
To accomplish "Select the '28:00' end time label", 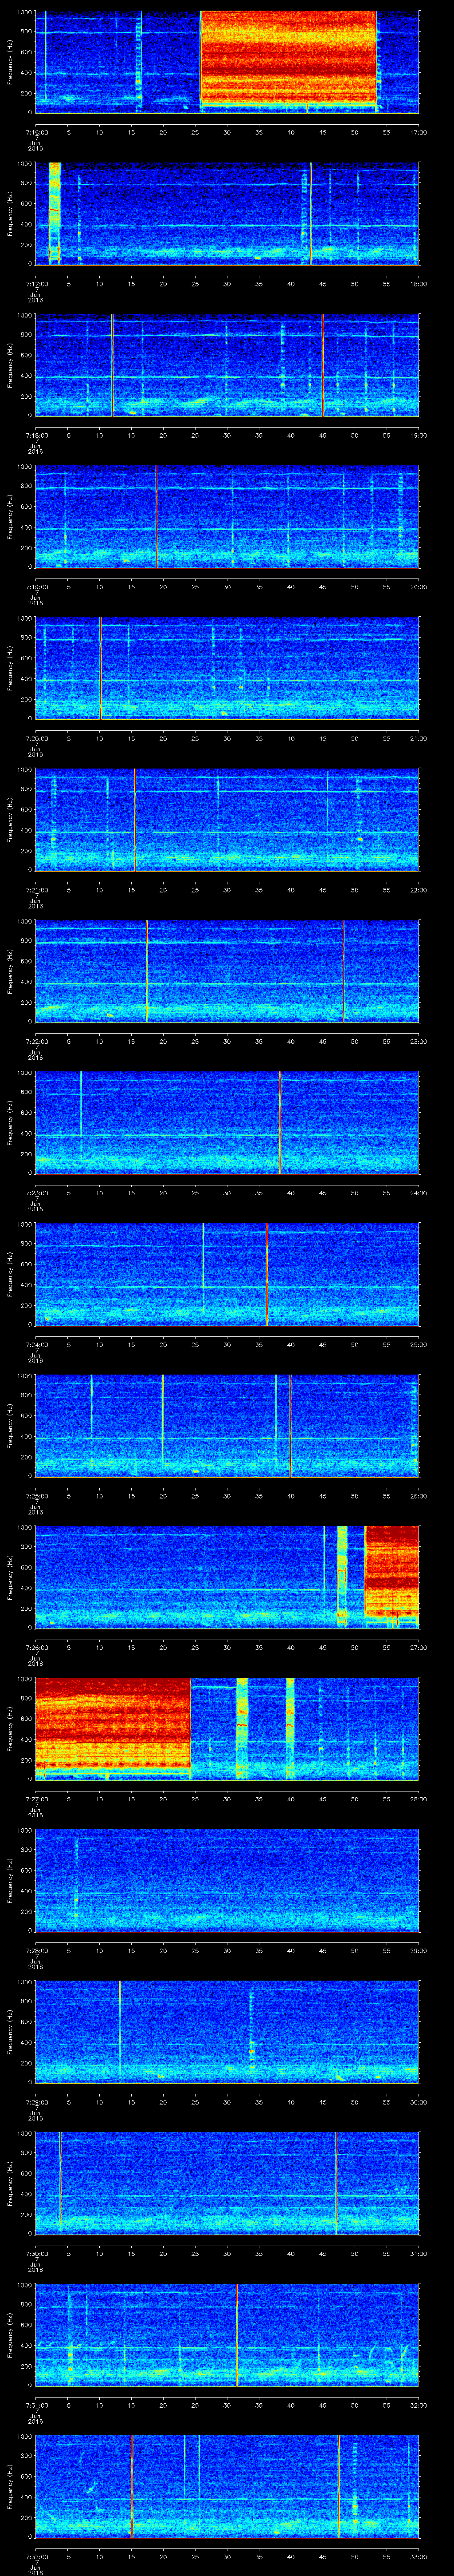I will tap(418, 1799).
